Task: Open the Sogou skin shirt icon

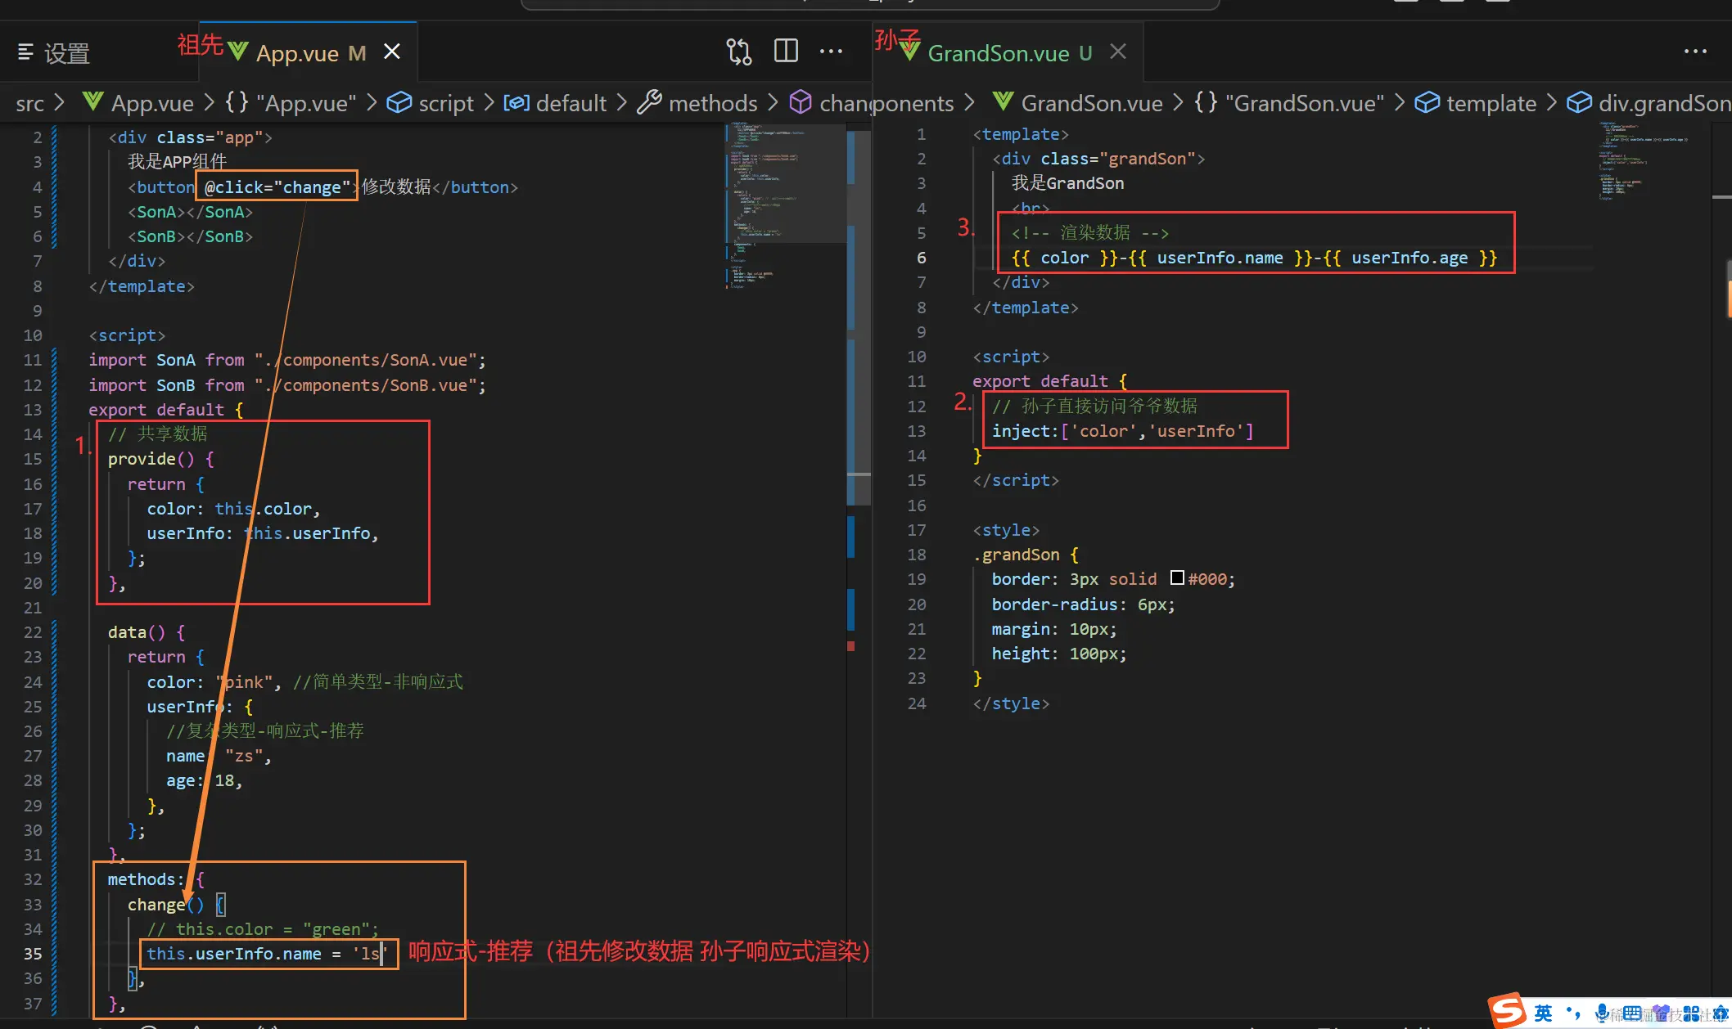Action: pyautogui.click(x=1661, y=1013)
